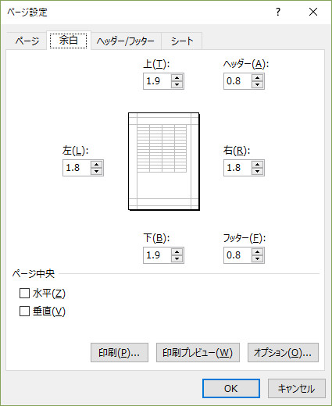Decrease the フッター(F) value with down arrow
The width and height of the screenshot is (332, 406).
click(x=258, y=258)
